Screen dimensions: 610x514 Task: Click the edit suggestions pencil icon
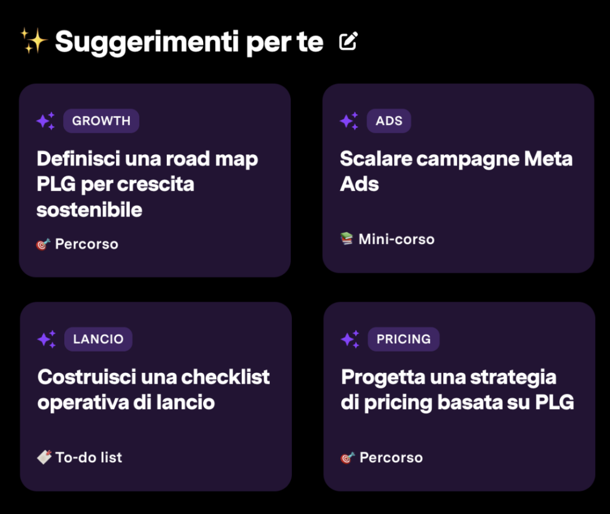click(348, 41)
